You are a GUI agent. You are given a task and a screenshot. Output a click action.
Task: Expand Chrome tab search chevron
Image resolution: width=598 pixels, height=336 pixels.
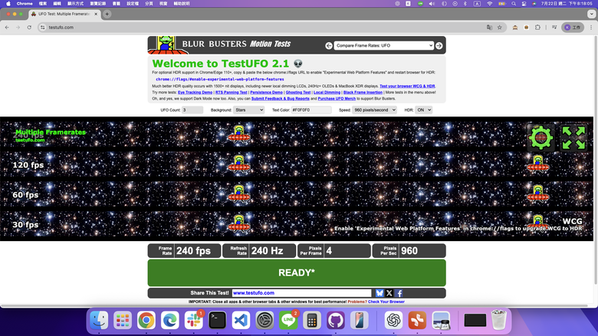[x=591, y=14]
